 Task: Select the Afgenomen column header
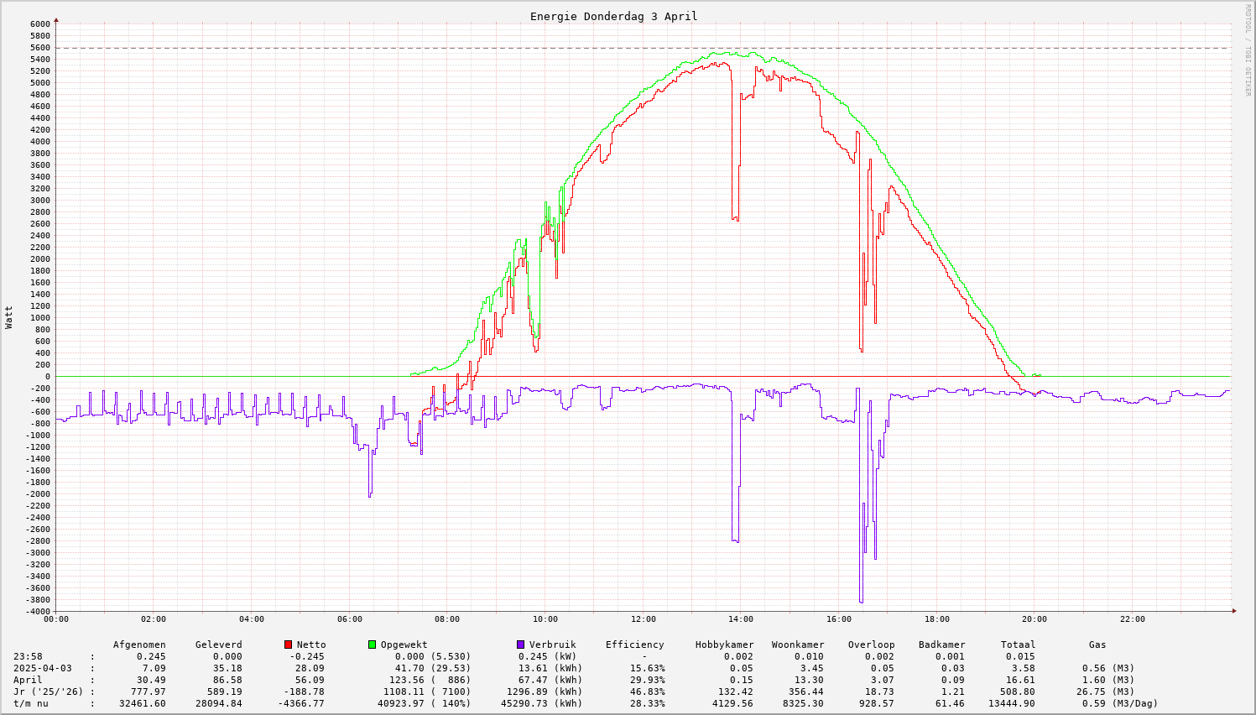(139, 645)
